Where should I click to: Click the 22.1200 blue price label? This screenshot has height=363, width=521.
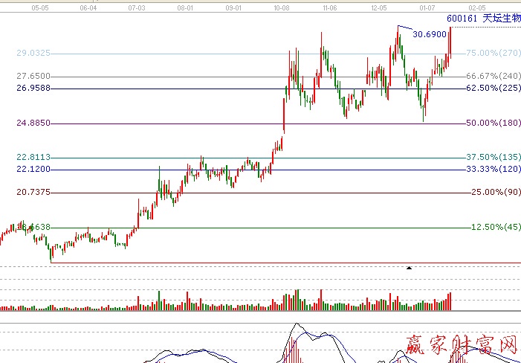pyautogui.click(x=33, y=170)
